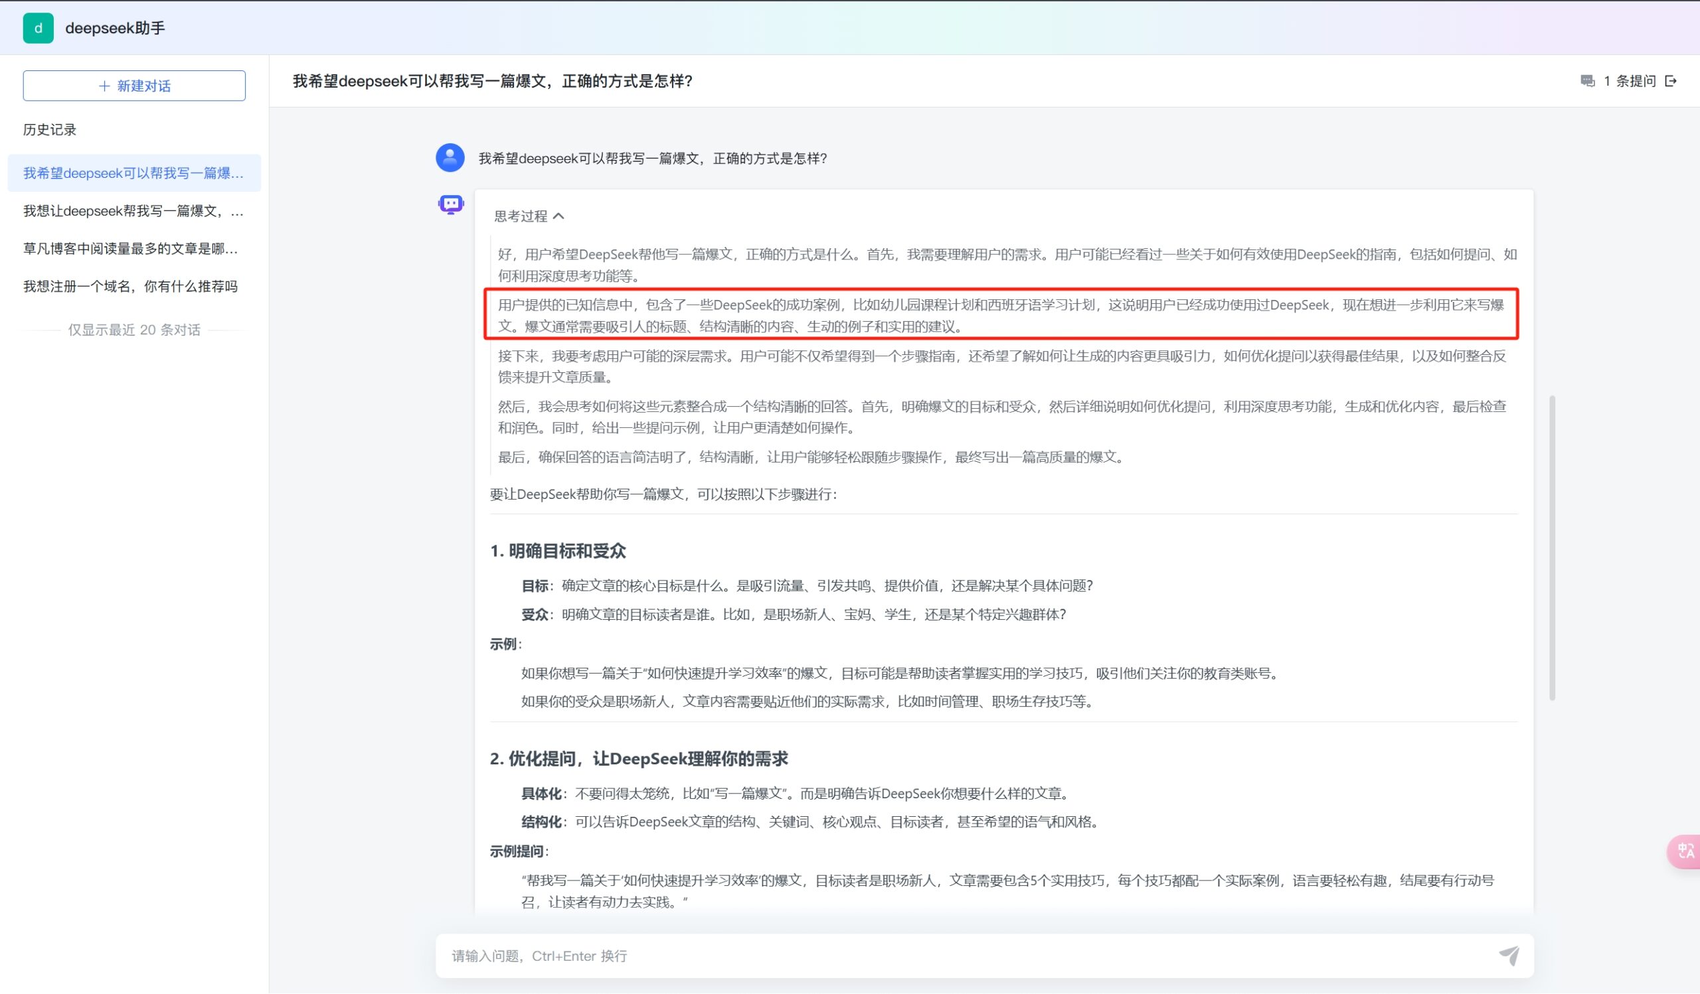Click the pink translate floating icon
This screenshot has height=994, width=1700.
1685,852
